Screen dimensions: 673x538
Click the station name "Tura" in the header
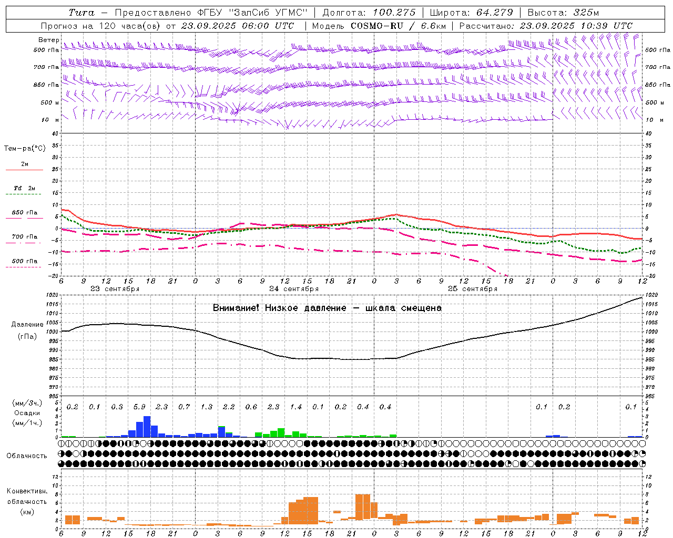81,13
